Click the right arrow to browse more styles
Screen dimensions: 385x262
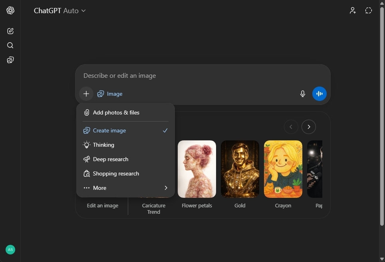pyautogui.click(x=308, y=127)
